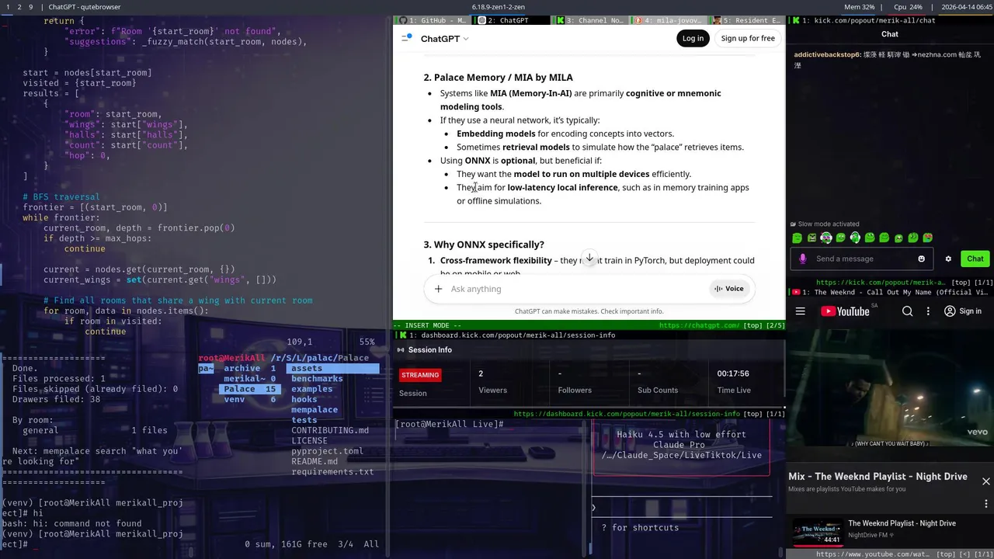Open the mila-jovov... tab

coord(669,20)
